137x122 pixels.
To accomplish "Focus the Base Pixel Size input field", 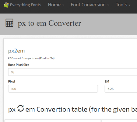I will coord(72,72).
